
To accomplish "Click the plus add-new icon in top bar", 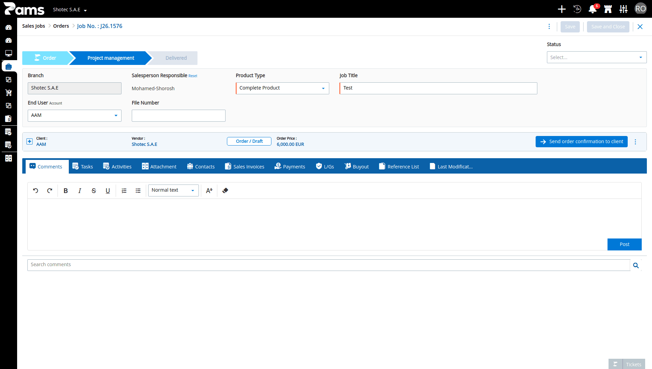I will (562, 9).
